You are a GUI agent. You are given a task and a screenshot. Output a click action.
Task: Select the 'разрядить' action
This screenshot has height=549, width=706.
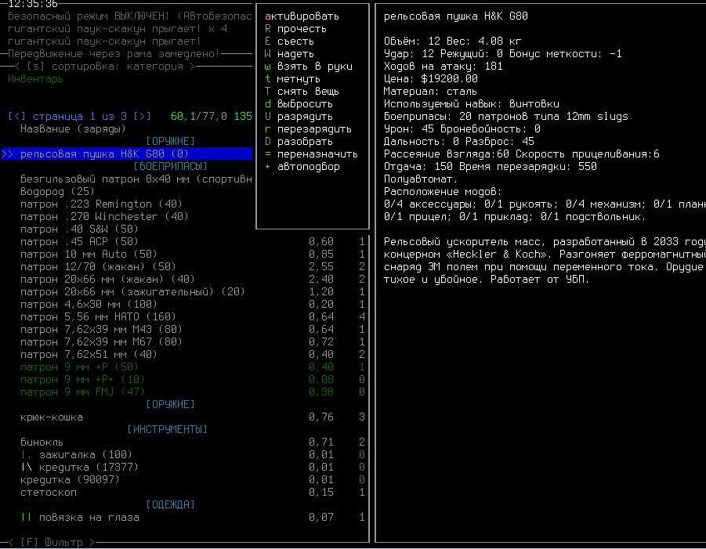(x=299, y=117)
